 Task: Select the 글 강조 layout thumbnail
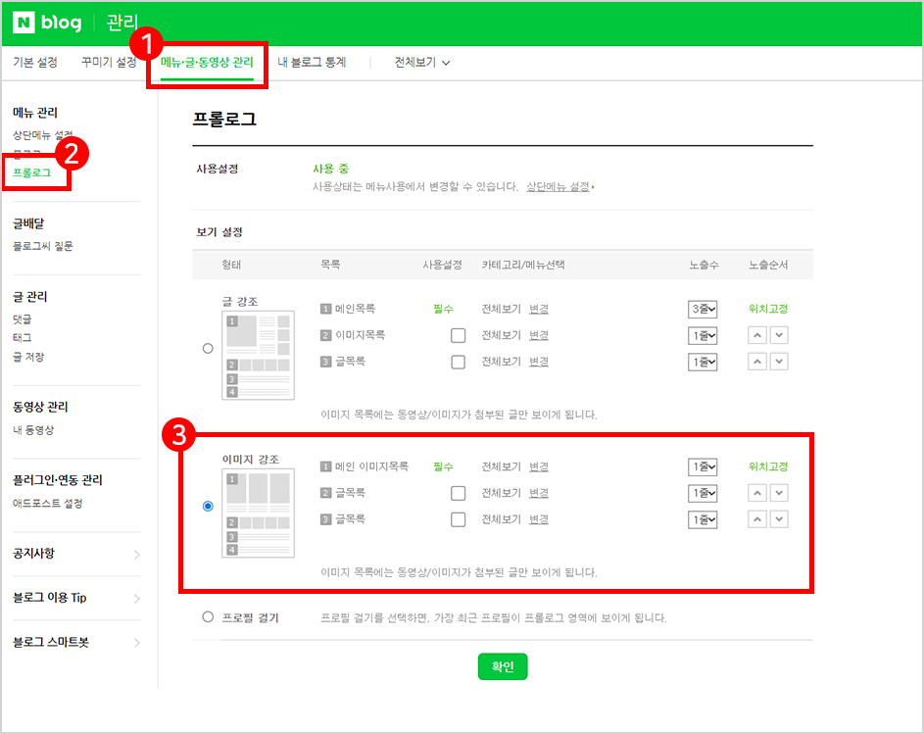(258, 355)
